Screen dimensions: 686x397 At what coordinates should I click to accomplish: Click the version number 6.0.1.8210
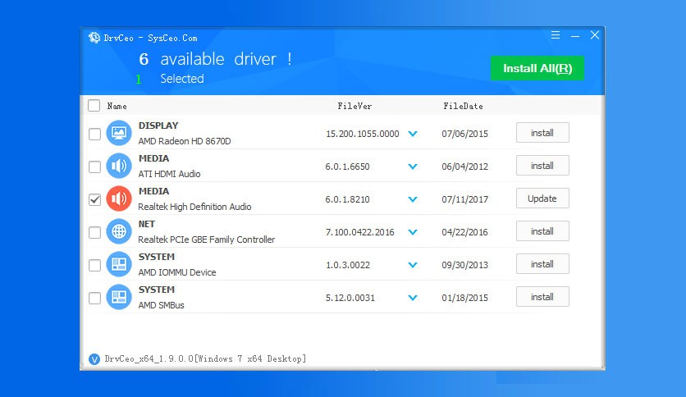(x=347, y=199)
